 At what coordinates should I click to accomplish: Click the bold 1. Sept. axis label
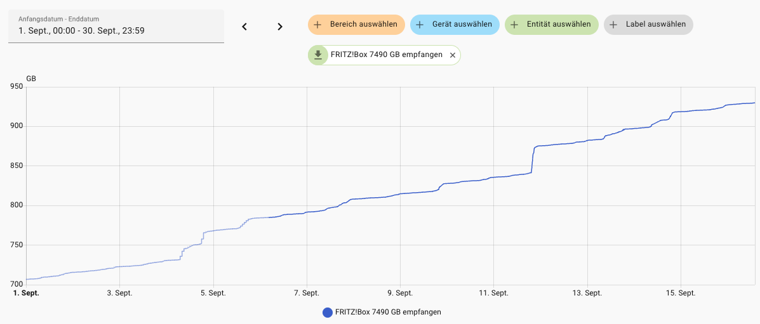[x=26, y=293]
